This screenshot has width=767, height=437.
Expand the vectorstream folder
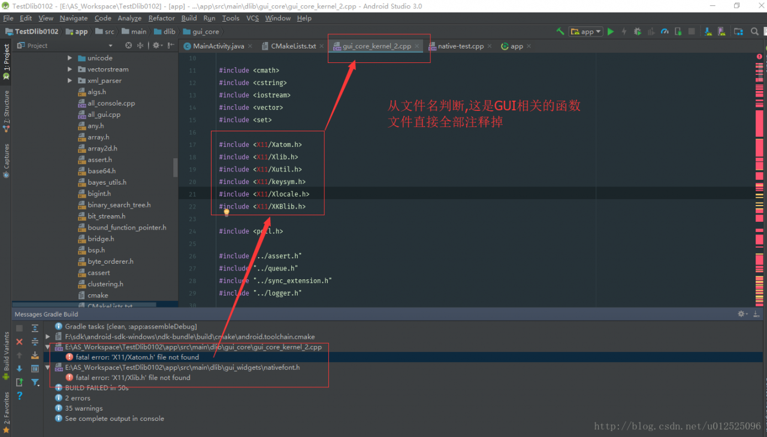pyautogui.click(x=70, y=70)
